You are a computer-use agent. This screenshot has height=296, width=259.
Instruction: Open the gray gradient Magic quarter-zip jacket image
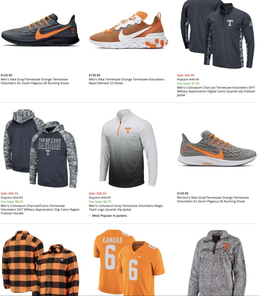pyautogui.click(x=129, y=148)
